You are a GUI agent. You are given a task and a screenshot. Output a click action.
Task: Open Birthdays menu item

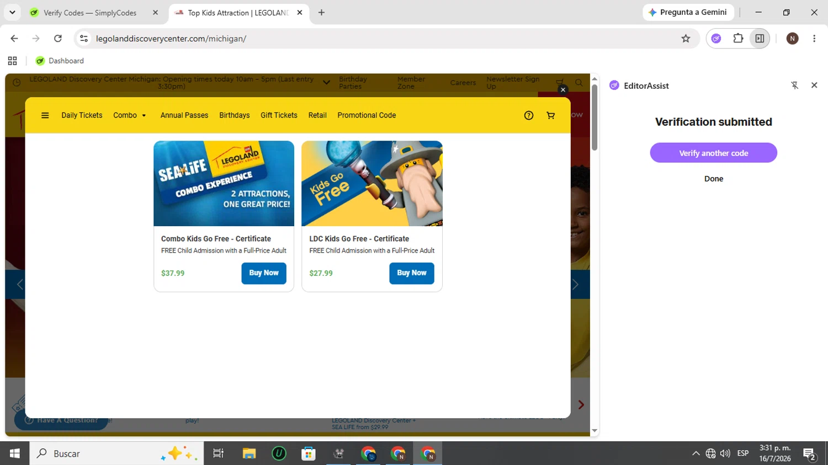[235, 115]
